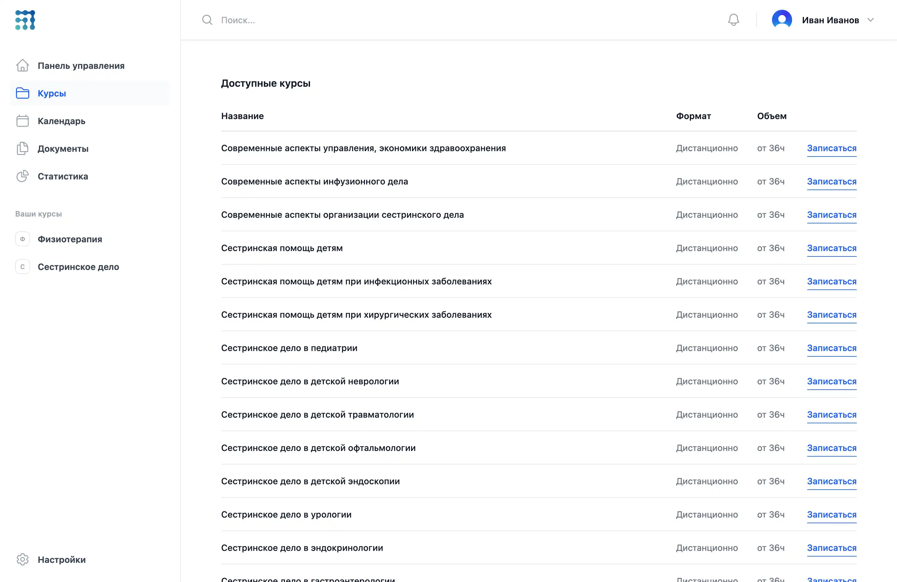897x582 pixels.
Task: Go to Календарь section
Action: (x=62, y=121)
